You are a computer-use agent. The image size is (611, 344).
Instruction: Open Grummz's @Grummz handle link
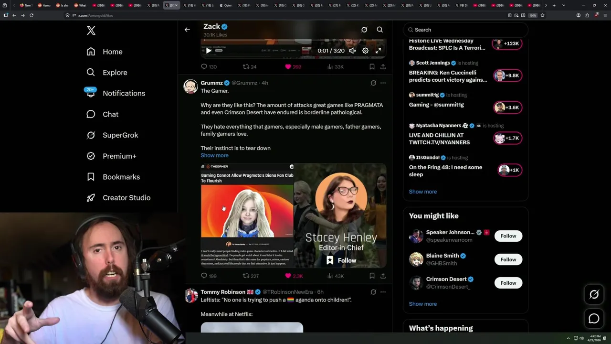[244, 83]
